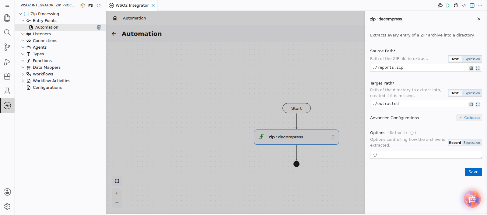Go to home in the breadcrumb
This screenshot has height=215, width=487.
(115, 18)
